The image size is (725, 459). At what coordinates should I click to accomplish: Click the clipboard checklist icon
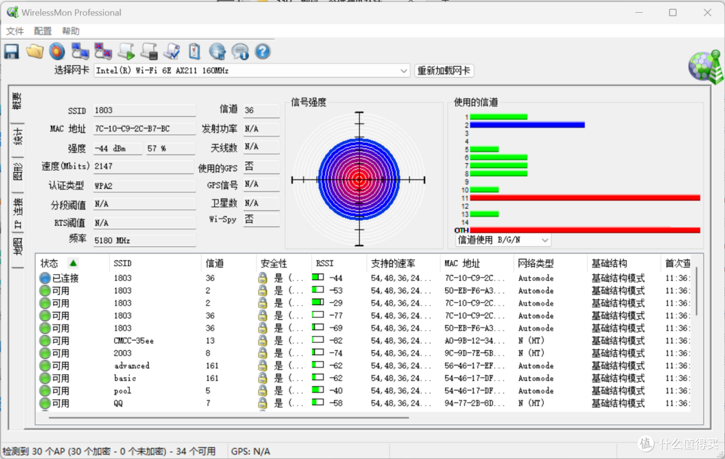pos(195,51)
